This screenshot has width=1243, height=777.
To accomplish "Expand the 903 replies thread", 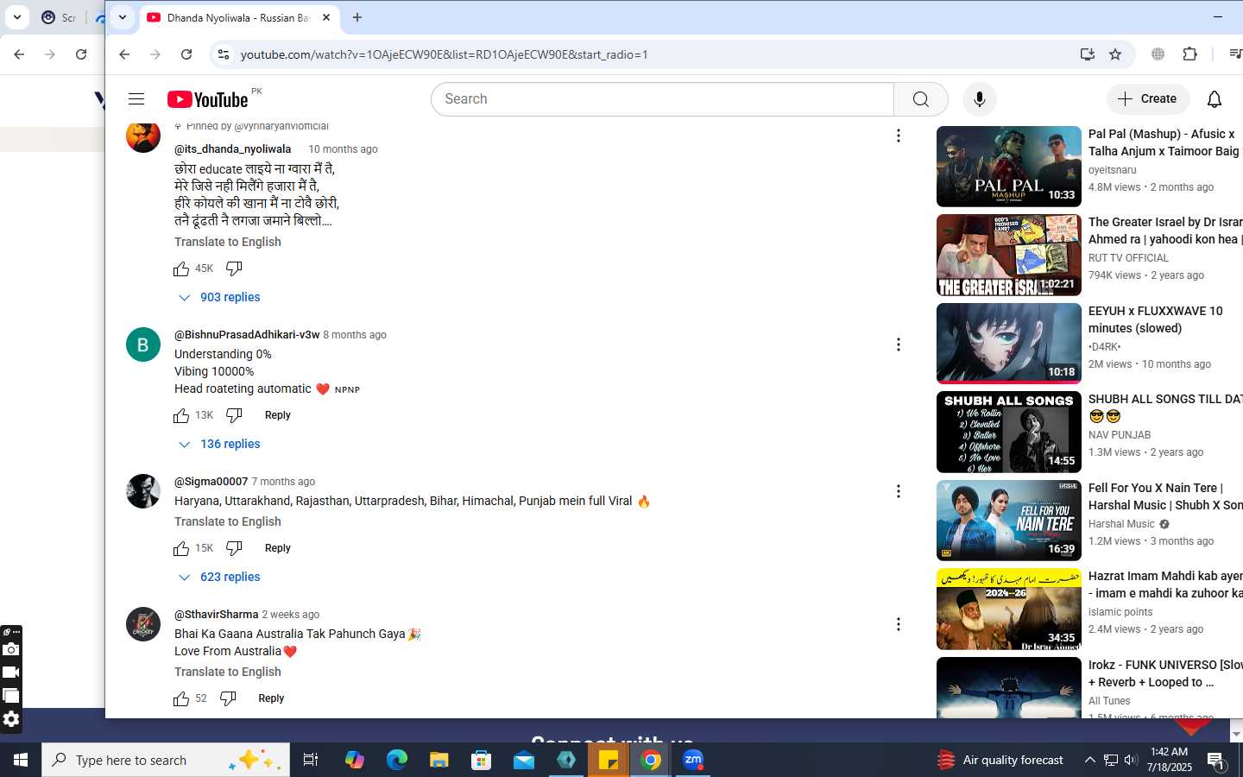I will coord(219,297).
